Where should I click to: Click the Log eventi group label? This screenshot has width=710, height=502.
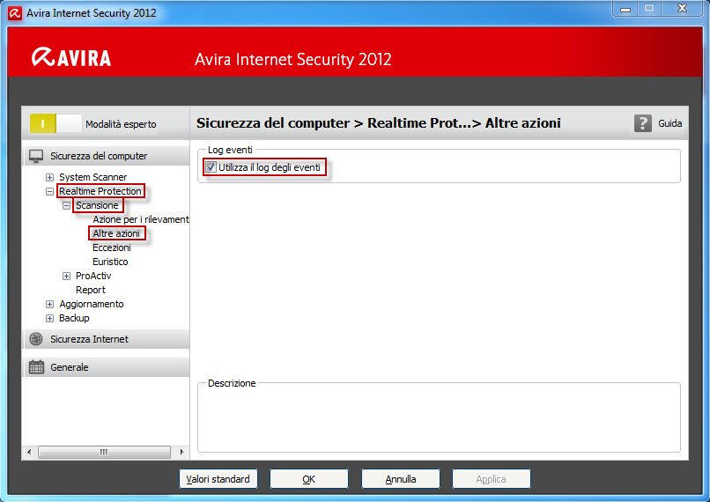pyautogui.click(x=230, y=150)
